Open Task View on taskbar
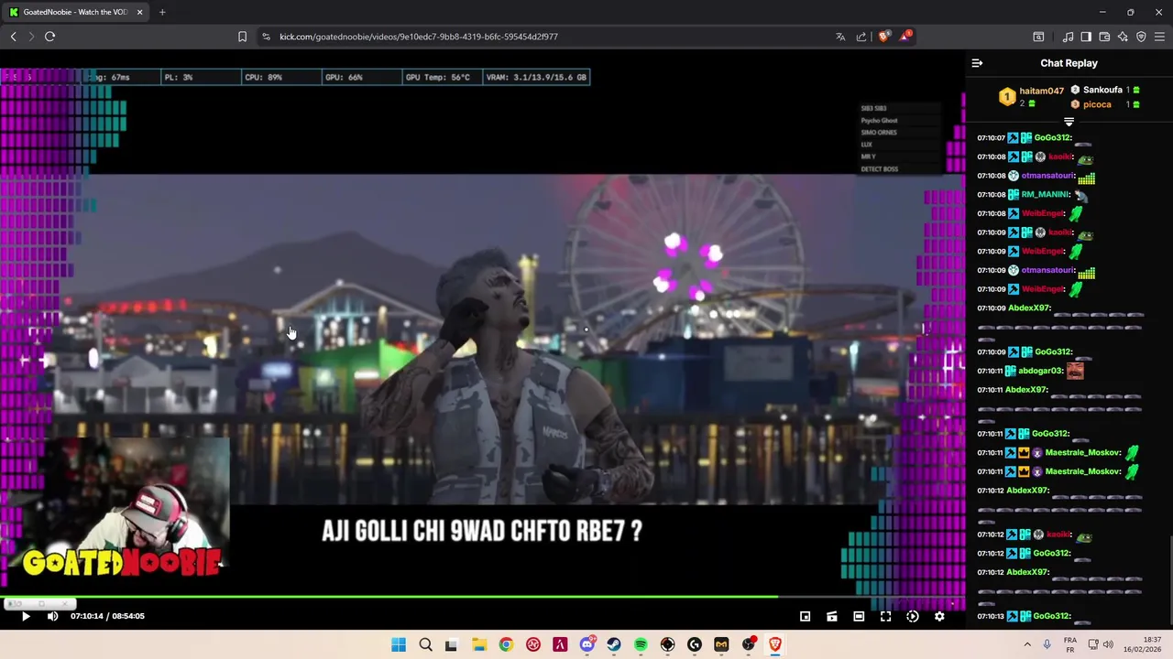 pos(451,644)
